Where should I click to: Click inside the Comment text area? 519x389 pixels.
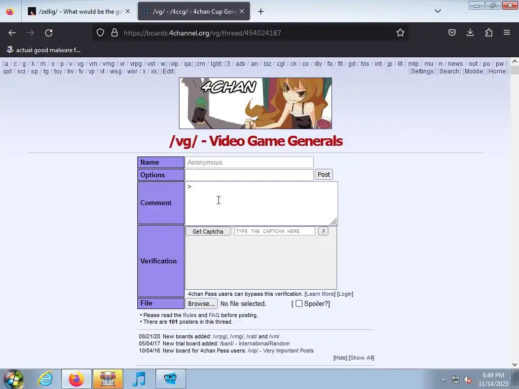(261, 203)
